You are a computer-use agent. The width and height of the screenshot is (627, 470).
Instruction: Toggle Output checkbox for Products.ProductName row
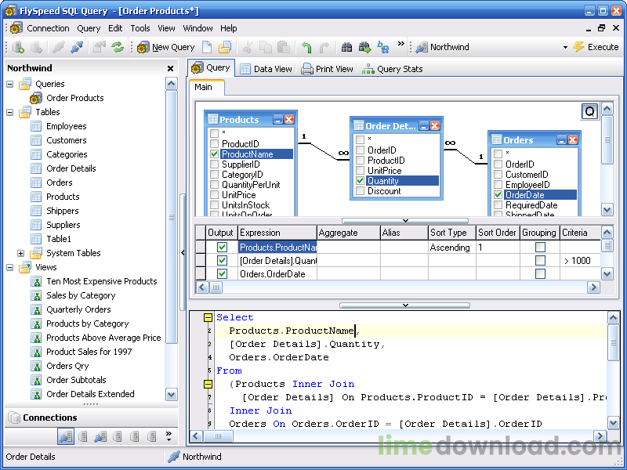[222, 247]
